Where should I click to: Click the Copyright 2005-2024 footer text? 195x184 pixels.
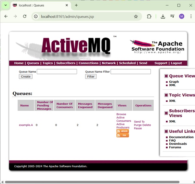[x=51, y=166]
